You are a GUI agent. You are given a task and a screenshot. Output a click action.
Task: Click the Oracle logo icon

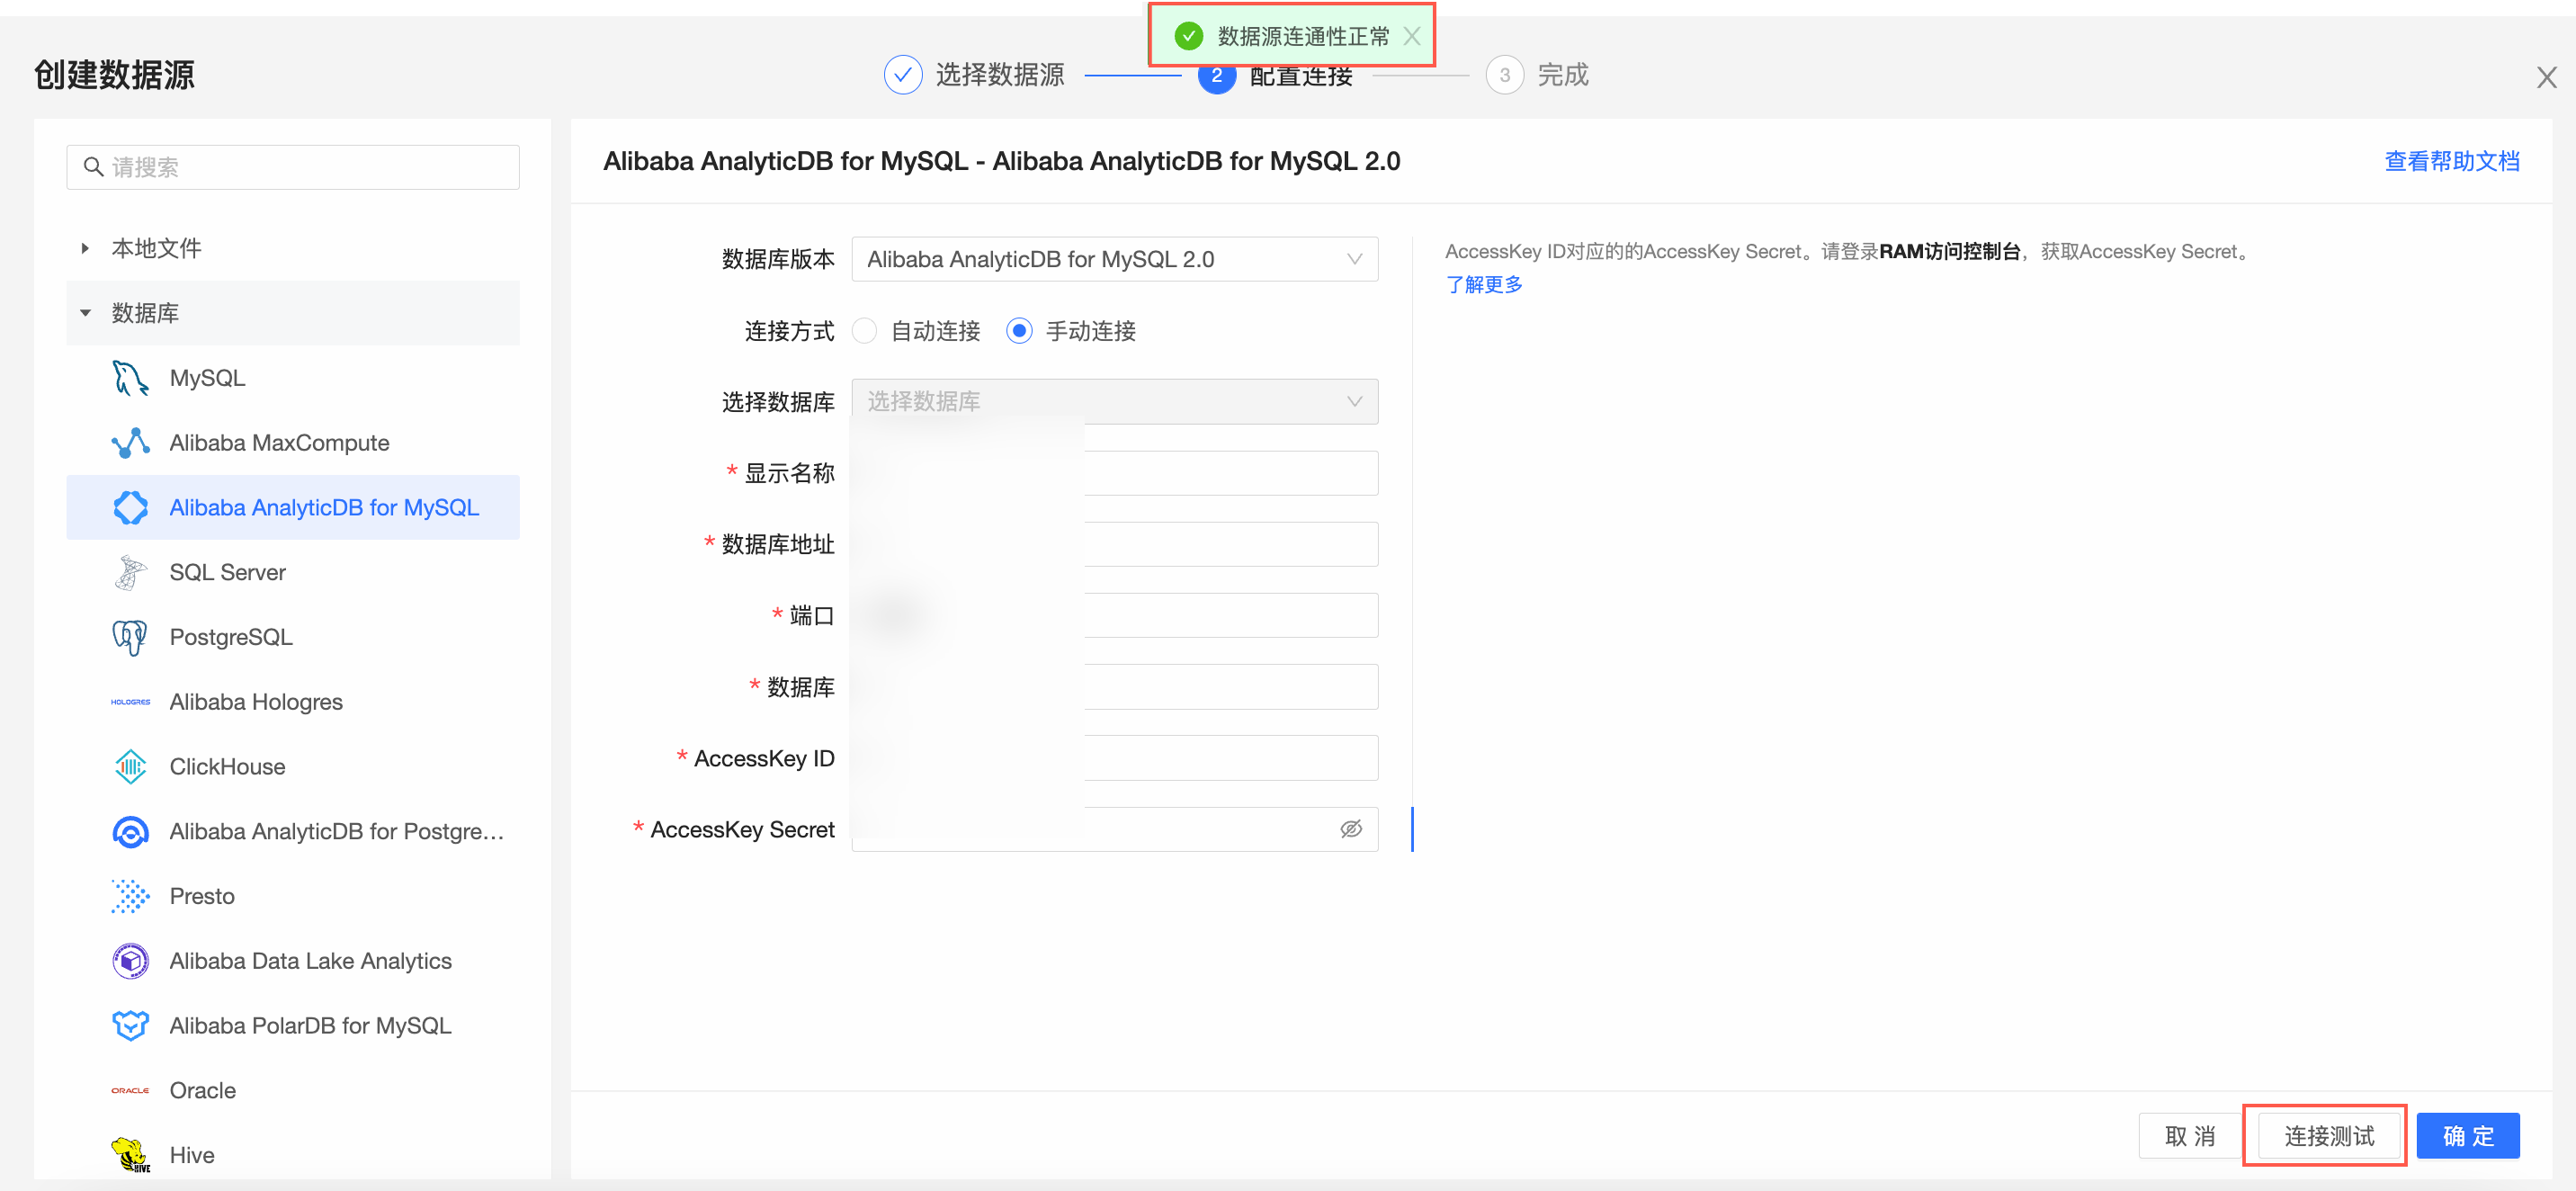pyautogui.click(x=130, y=1091)
